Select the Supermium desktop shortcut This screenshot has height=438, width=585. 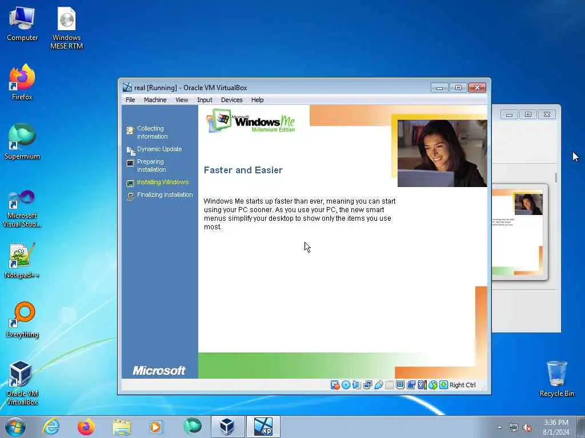coord(22,141)
